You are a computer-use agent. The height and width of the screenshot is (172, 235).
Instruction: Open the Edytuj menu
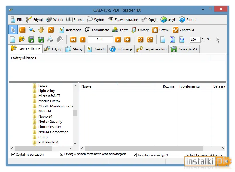(x=34, y=20)
